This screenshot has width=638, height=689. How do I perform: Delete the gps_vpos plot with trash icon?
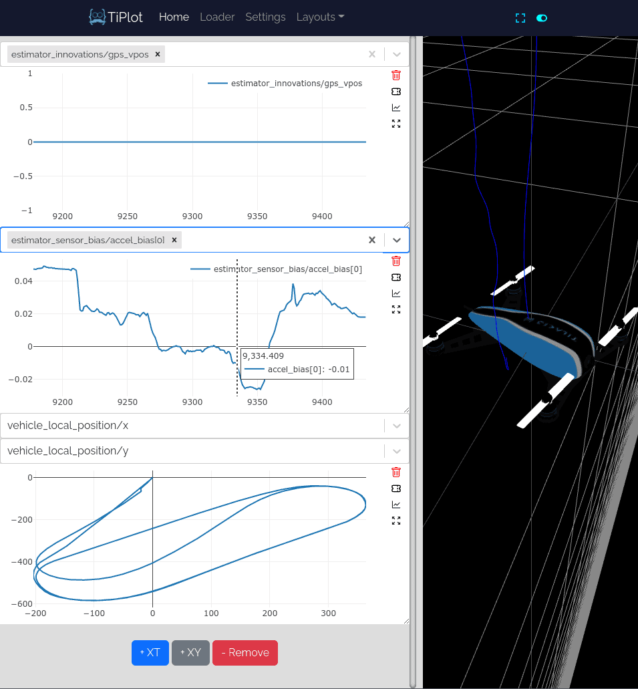click(396, 75)
